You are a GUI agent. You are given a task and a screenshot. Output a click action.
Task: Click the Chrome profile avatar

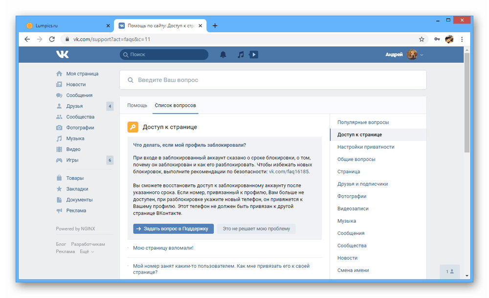tap(449, 39)
